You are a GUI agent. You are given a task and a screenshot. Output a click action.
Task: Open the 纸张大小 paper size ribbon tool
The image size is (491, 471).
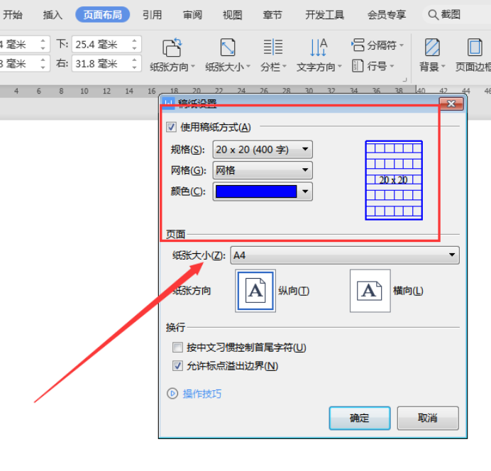pos(228,55)
